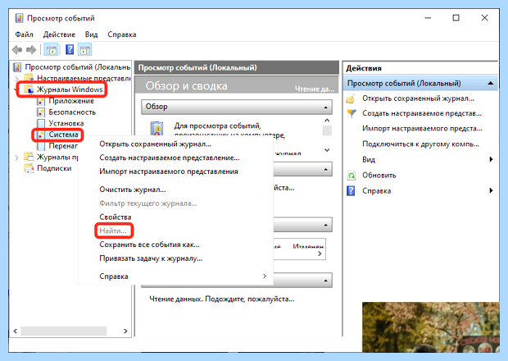508x361 pixels.
Task: Expand the Вид submenu arrow in Actions
Action: [491, 159]
